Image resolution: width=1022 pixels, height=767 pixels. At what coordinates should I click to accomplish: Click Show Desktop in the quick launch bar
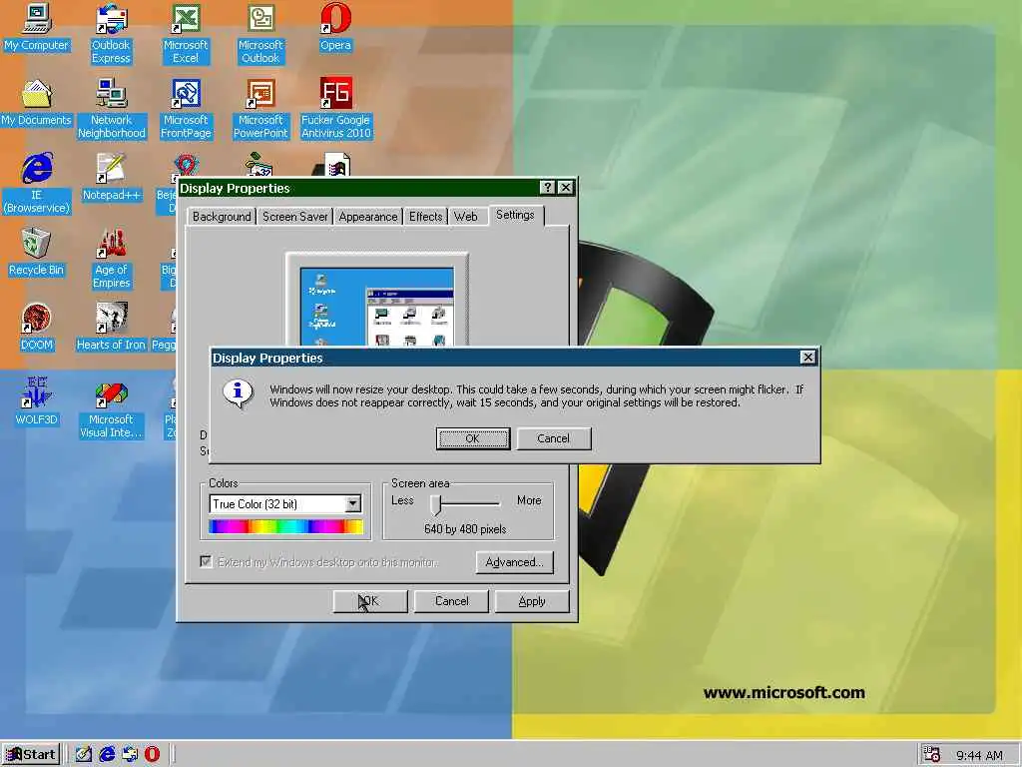[84, 755]
